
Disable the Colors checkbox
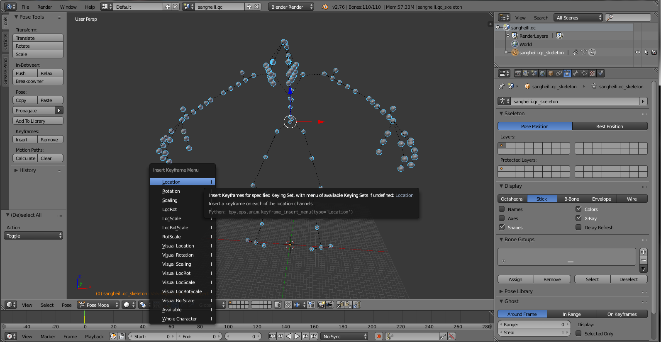pyautogui.click(x=578, y=209)
